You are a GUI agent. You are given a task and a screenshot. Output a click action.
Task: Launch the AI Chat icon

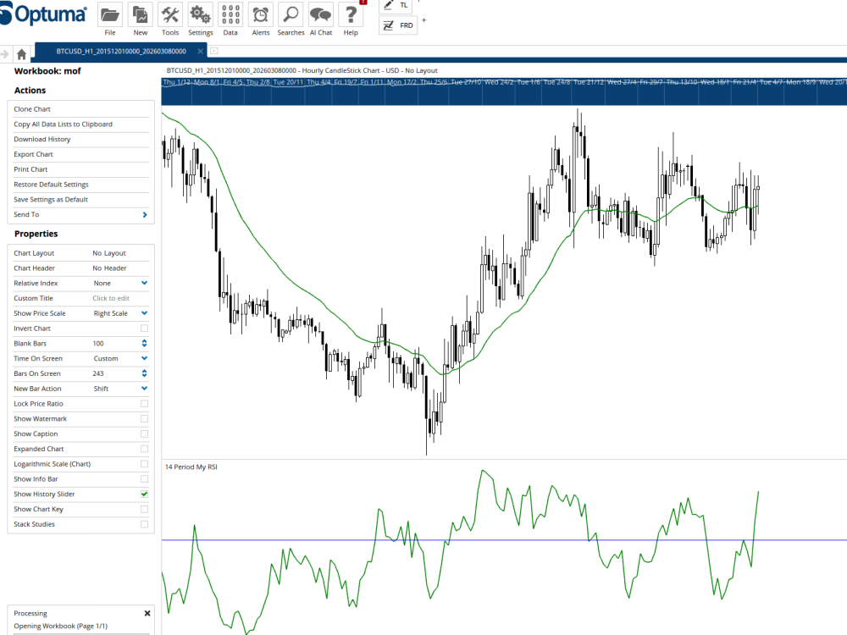(x=321, y=15)
